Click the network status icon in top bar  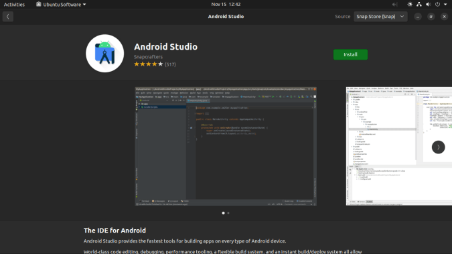419,4
